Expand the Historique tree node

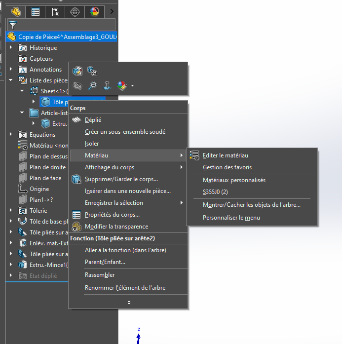pos(11,48)
